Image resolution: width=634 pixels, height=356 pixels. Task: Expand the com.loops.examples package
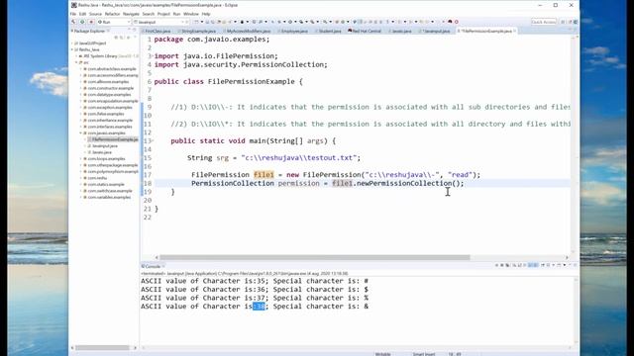pos(81,159)
